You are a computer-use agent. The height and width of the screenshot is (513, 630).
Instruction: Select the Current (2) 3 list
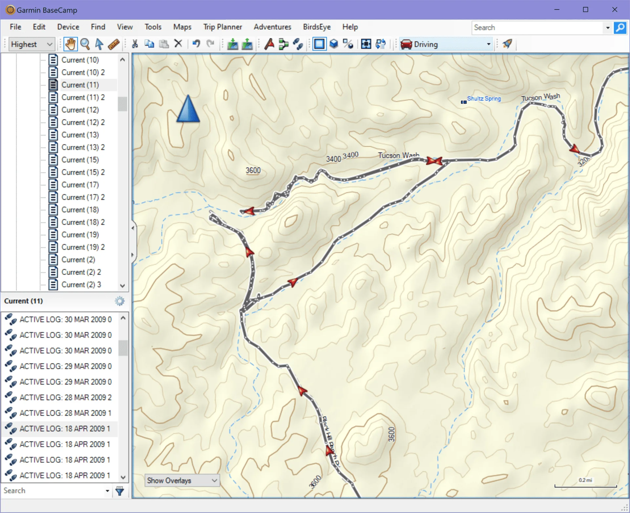click(81, 285)
